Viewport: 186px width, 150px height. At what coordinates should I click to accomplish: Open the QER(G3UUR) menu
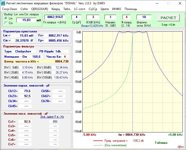(40, 9)
